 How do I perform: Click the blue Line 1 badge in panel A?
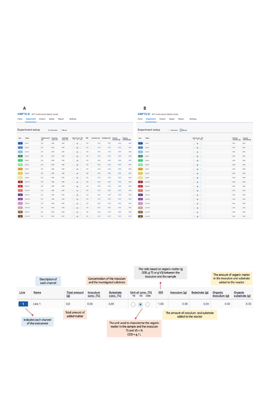(x=20, y=143)
